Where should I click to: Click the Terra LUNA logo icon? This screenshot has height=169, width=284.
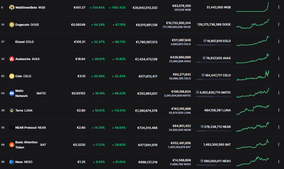[12, 110]
